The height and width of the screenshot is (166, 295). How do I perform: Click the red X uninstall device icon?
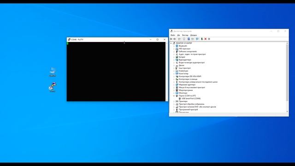coord(206,39)
